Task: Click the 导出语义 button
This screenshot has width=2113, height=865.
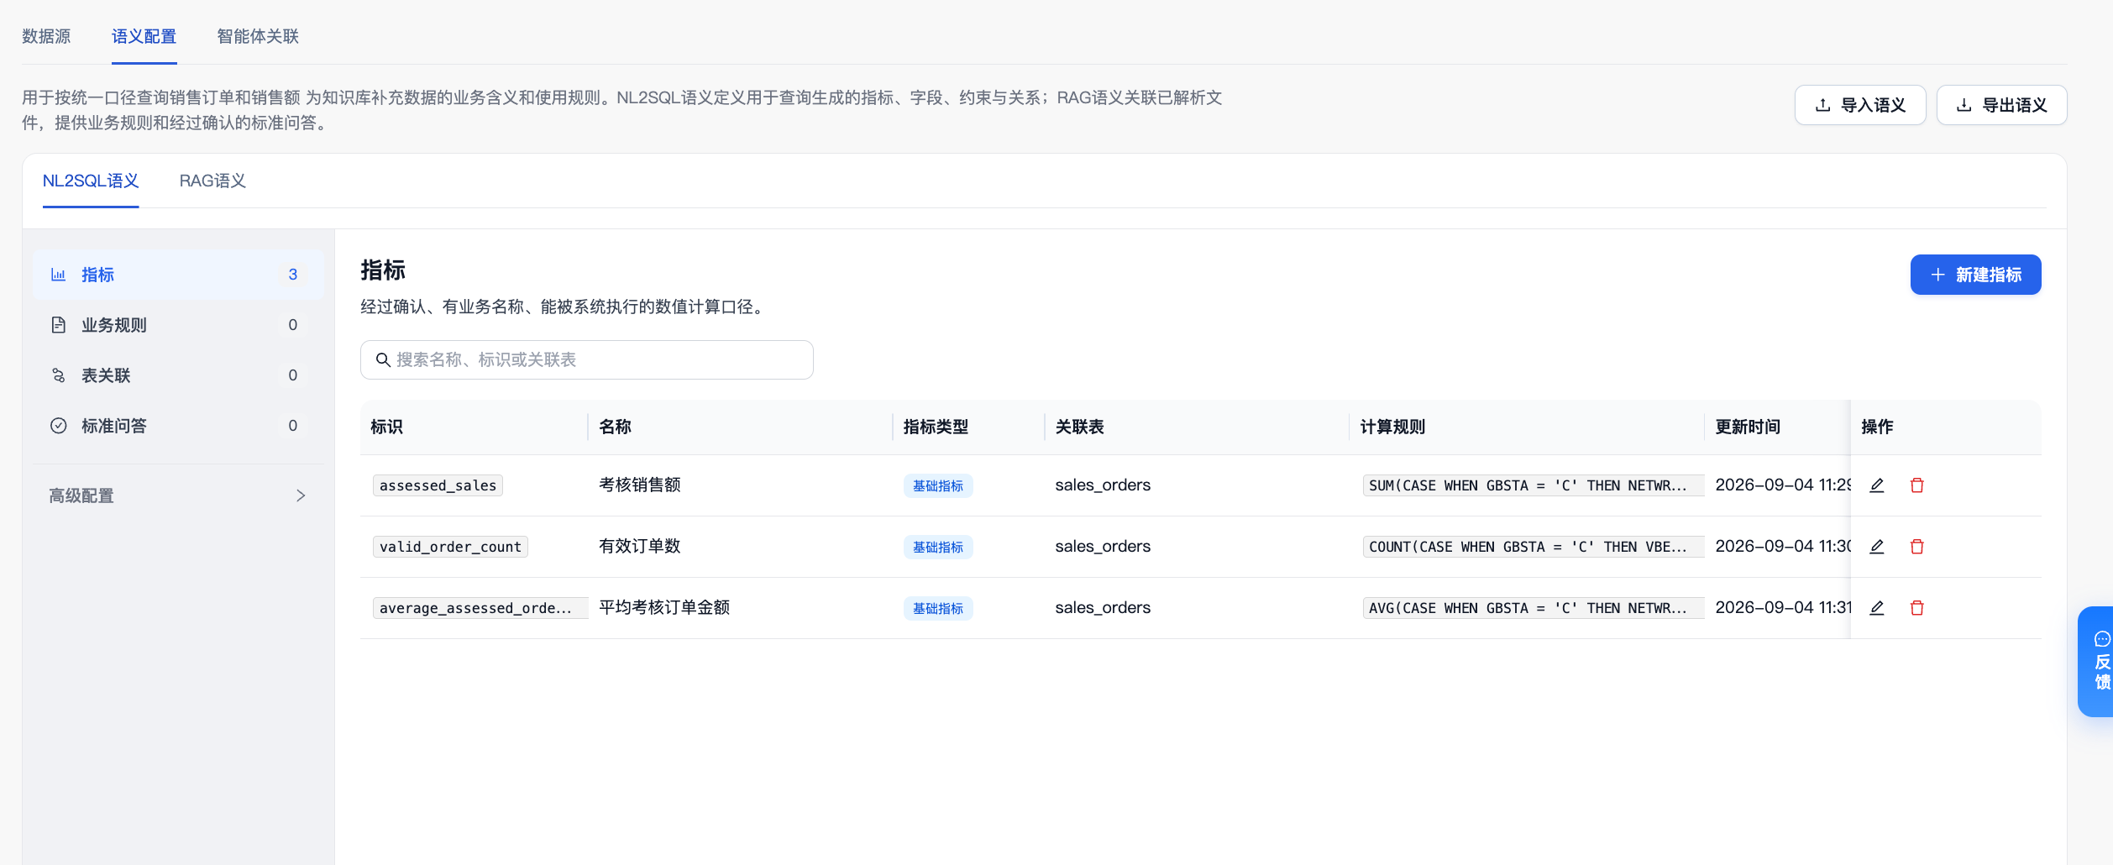Action: 2001,105
